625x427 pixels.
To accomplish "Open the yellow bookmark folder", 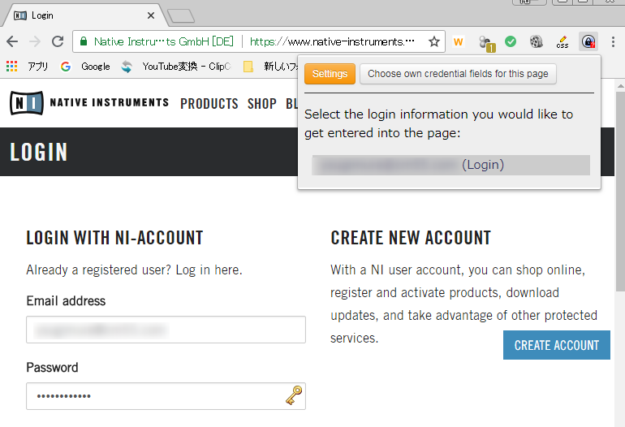I will click(248, 67).
